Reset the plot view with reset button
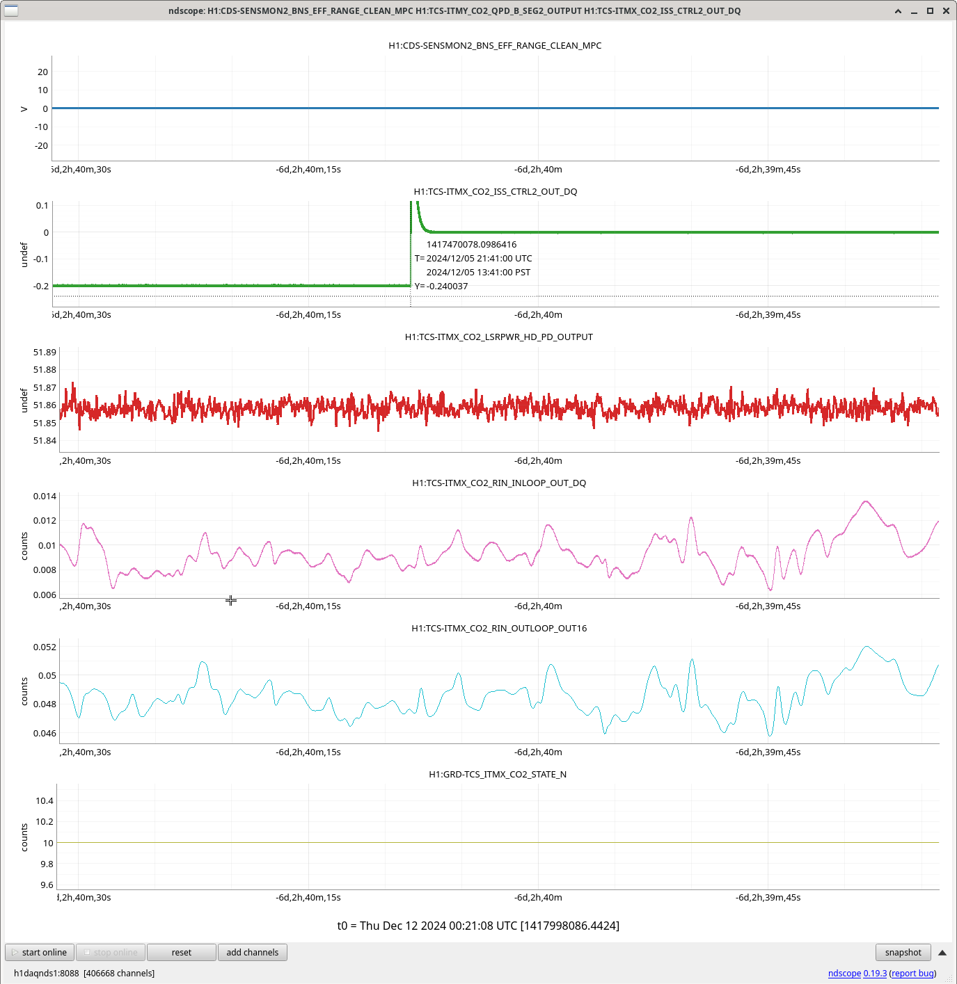The width and height of the screenshot is (957, 984). coord(182,952)
